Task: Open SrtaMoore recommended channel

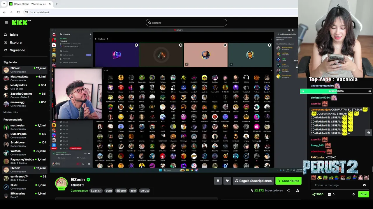Action: pos(25,144)
